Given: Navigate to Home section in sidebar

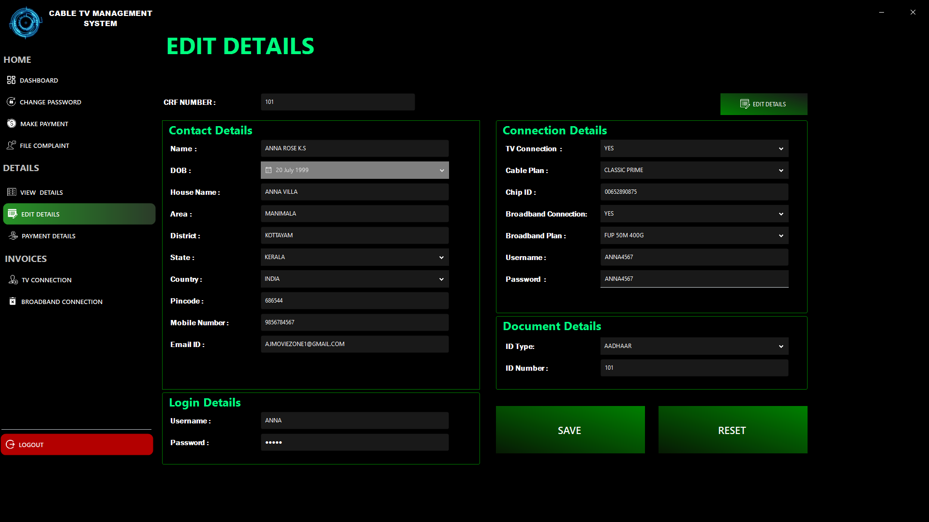Looking at the screenshot, I should click(x=17, y=59).
